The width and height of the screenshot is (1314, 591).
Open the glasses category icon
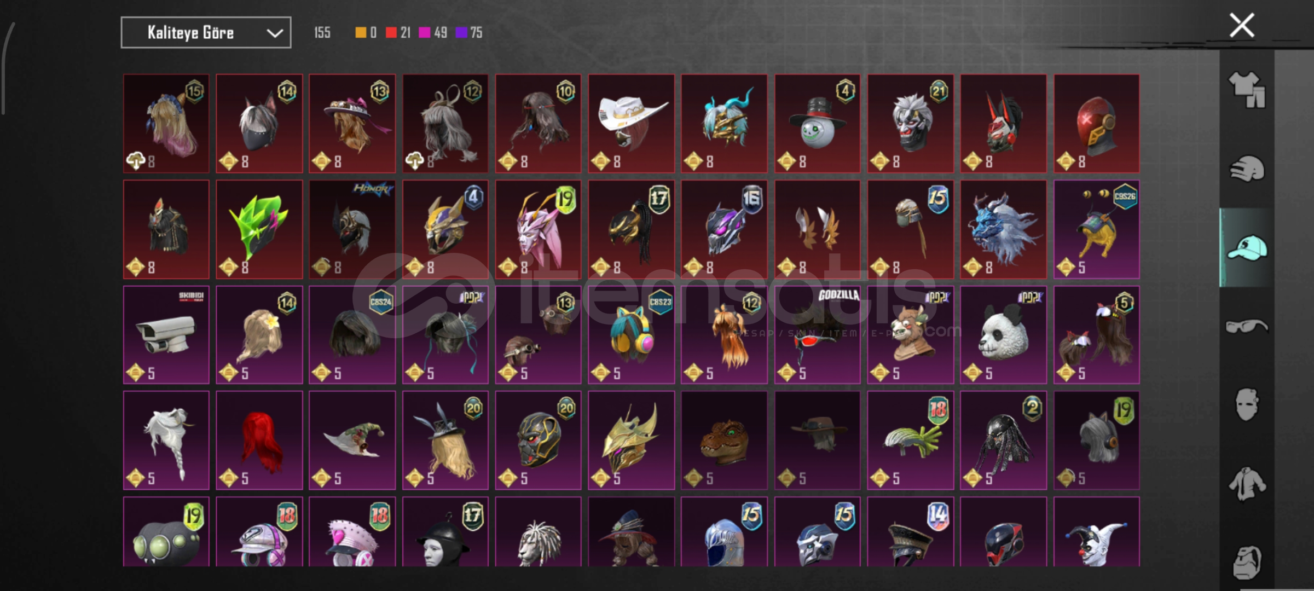(1247, 326)
